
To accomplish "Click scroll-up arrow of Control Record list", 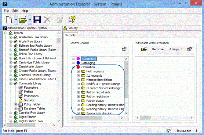I will click(x=126, y=59).
